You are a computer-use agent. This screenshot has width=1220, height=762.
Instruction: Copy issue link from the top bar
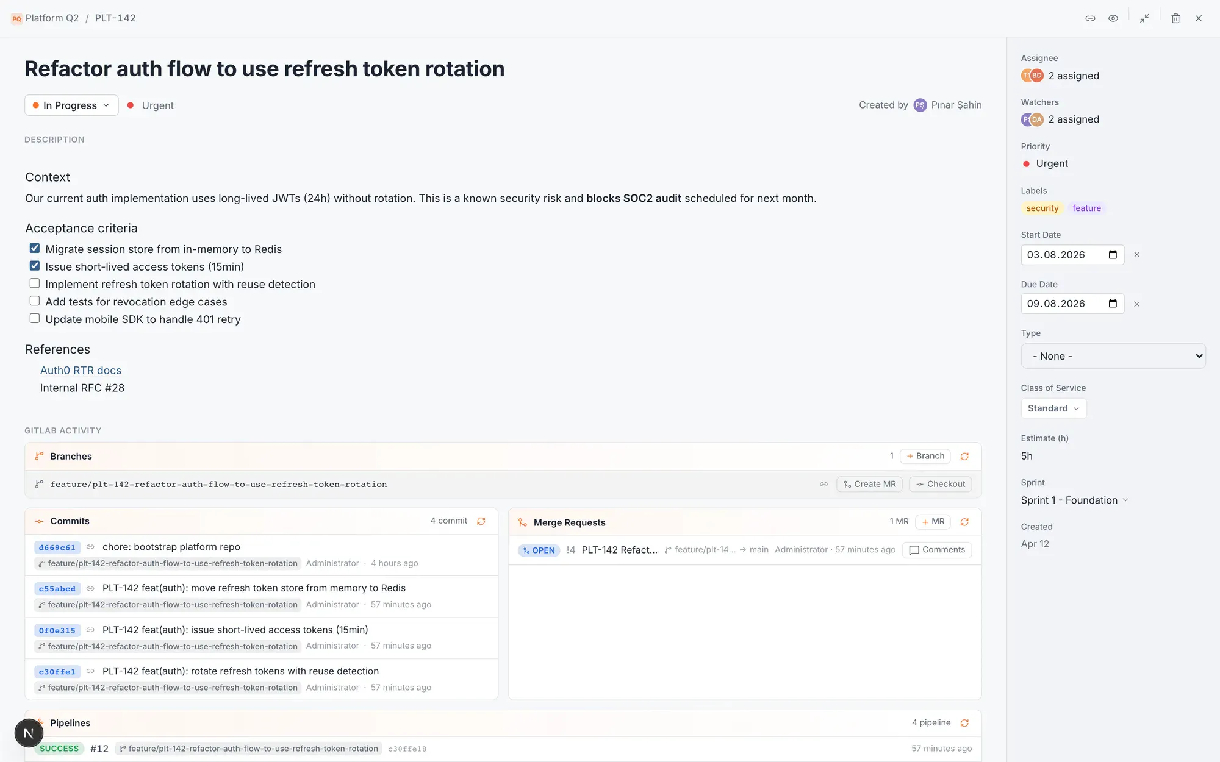pyautogui.click(x=1090, y=18)
